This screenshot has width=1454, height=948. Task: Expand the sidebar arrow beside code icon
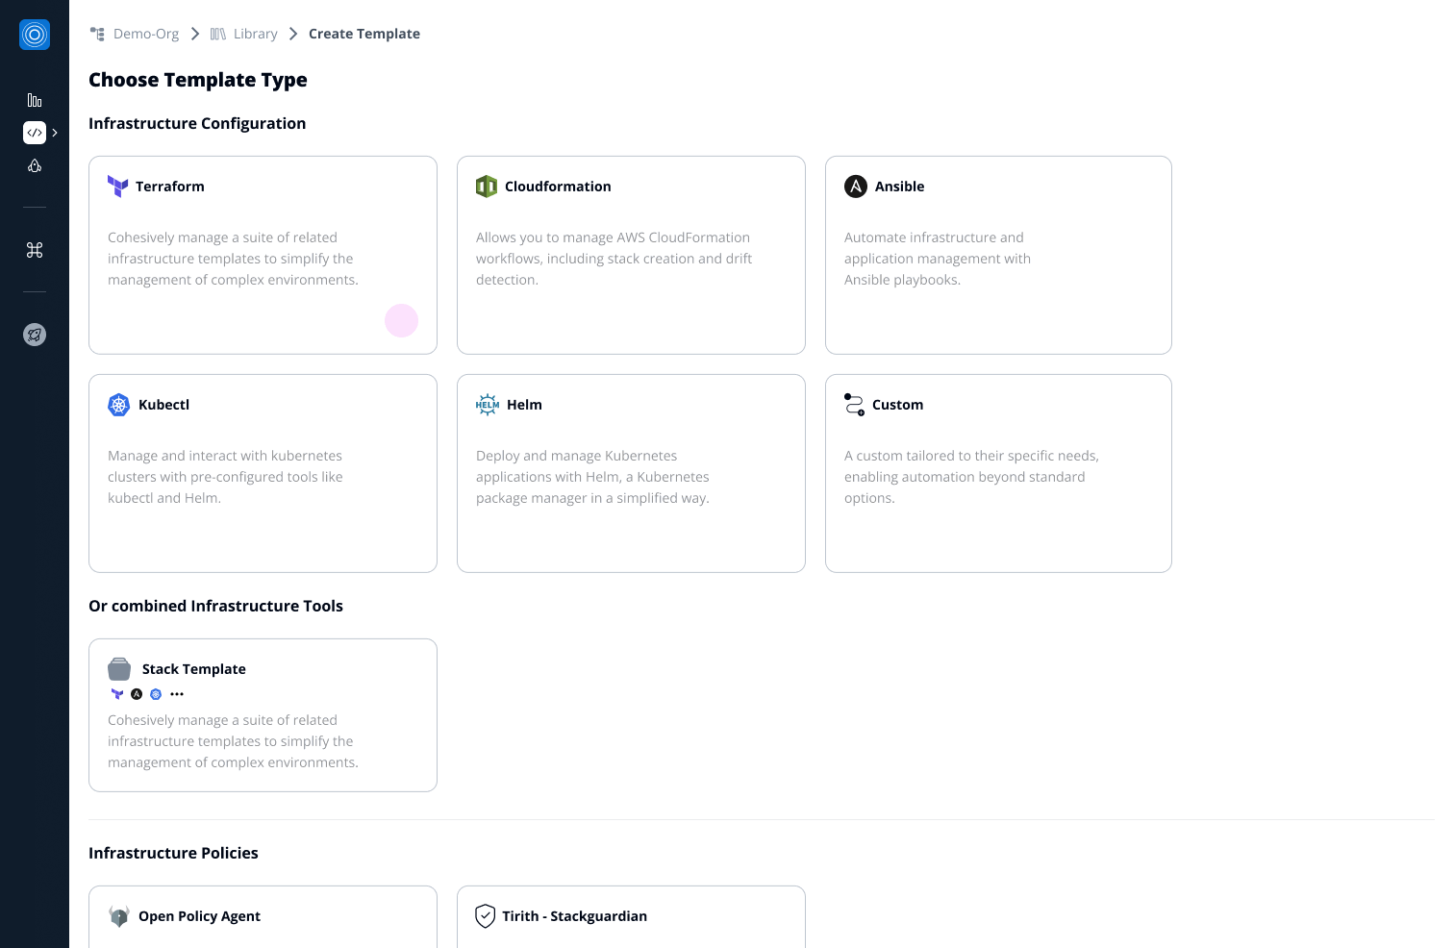coord(55,133)
